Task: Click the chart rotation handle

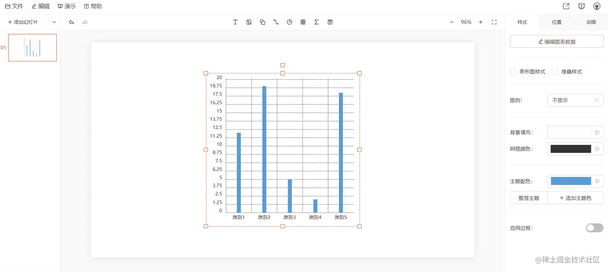Action: [x=283, y=65]
